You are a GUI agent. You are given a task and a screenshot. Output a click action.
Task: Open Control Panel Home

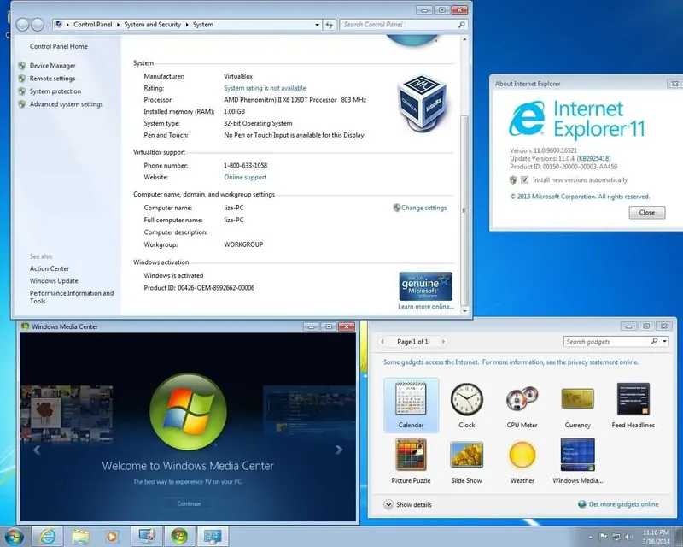tap(59, 46)
